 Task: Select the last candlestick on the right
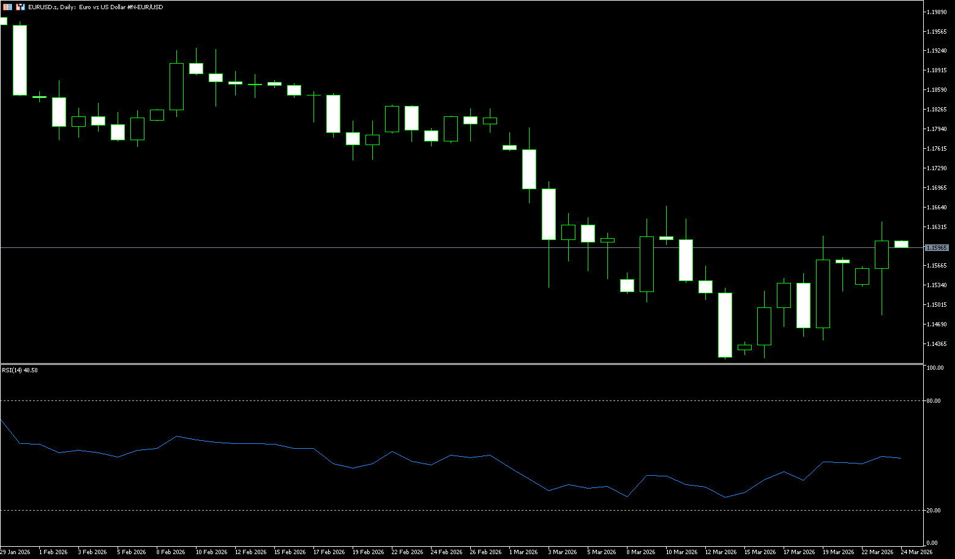901,244
